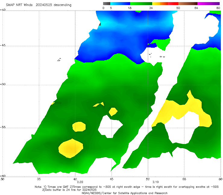Screen dimensions: 223x195
Task: Click the note 'Data buffer is 24 hrs for 20240525'
Action: 69,190
